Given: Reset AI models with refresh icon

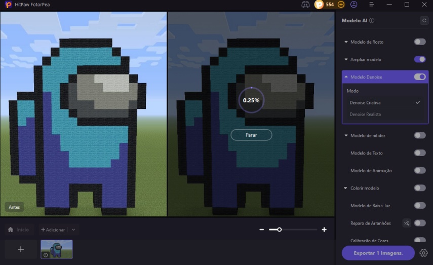Looking at the screenshot, I should tap(424, 20).
